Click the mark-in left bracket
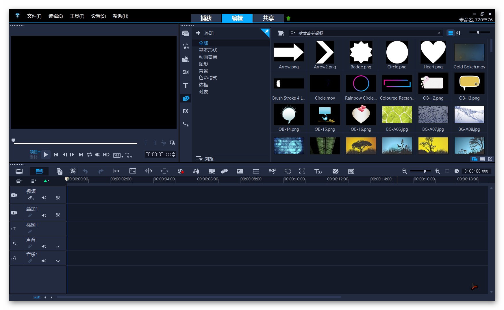The height and width of the screenshot is (310, 504). click(145, 143)
